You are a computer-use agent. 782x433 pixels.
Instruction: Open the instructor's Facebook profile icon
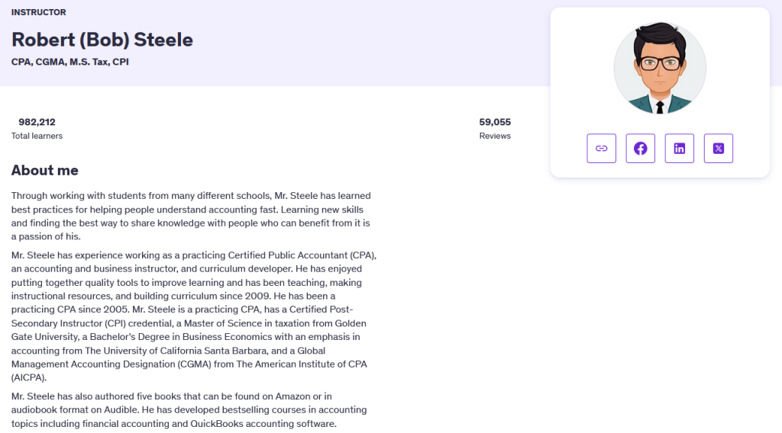click(641, 149)
